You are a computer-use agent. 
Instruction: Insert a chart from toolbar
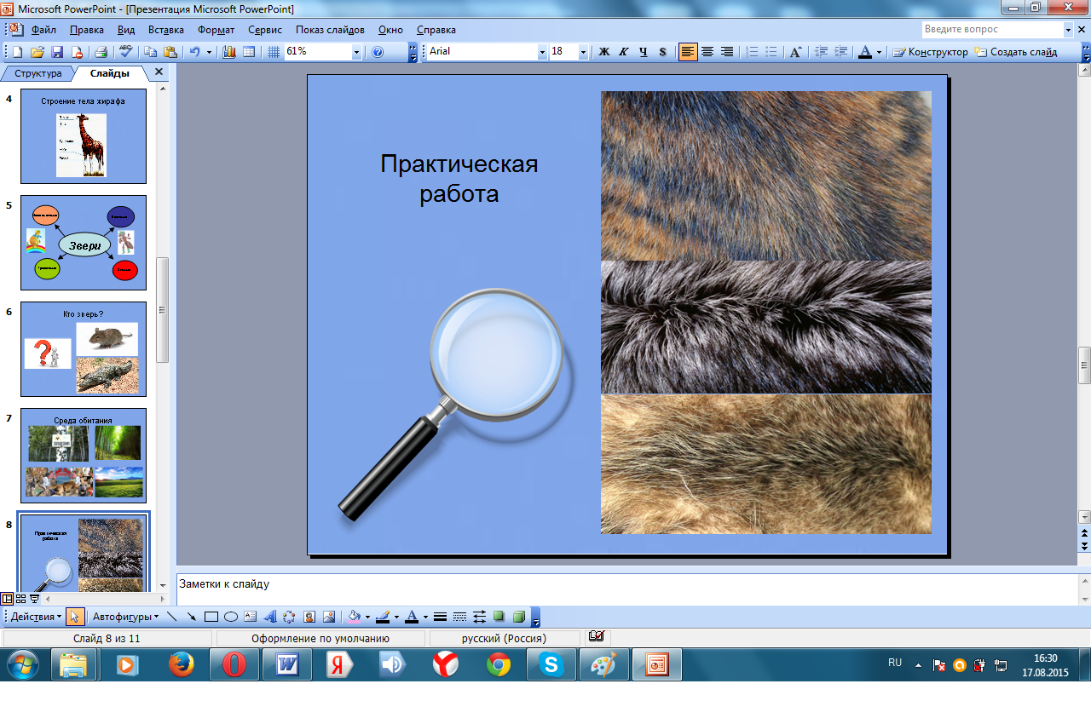click(x=229, y=52)
